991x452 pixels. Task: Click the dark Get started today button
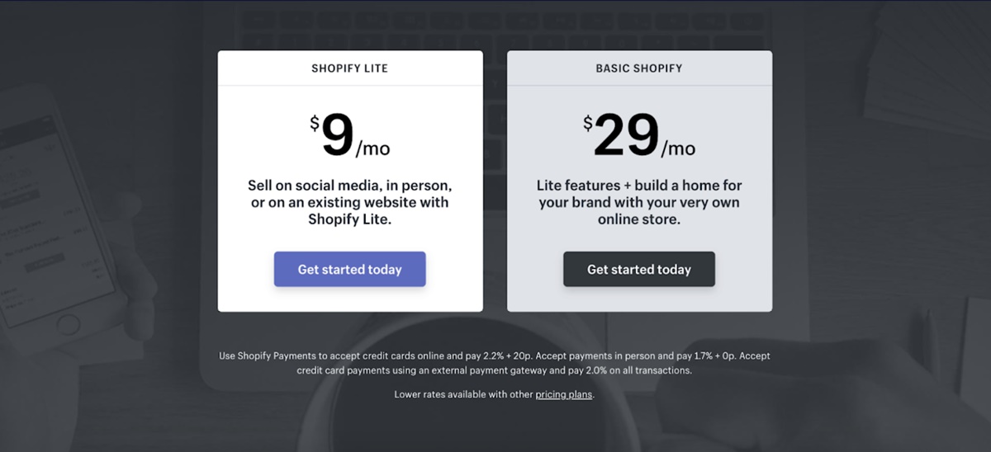(638, 270)
